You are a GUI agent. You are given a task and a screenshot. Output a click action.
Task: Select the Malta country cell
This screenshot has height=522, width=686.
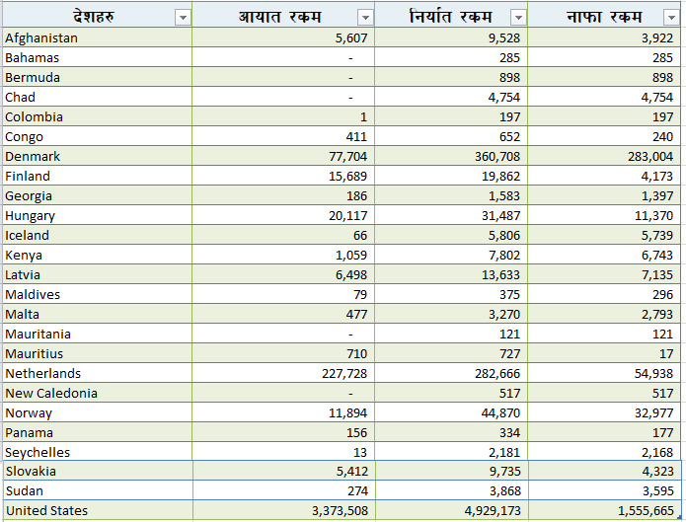98,314
